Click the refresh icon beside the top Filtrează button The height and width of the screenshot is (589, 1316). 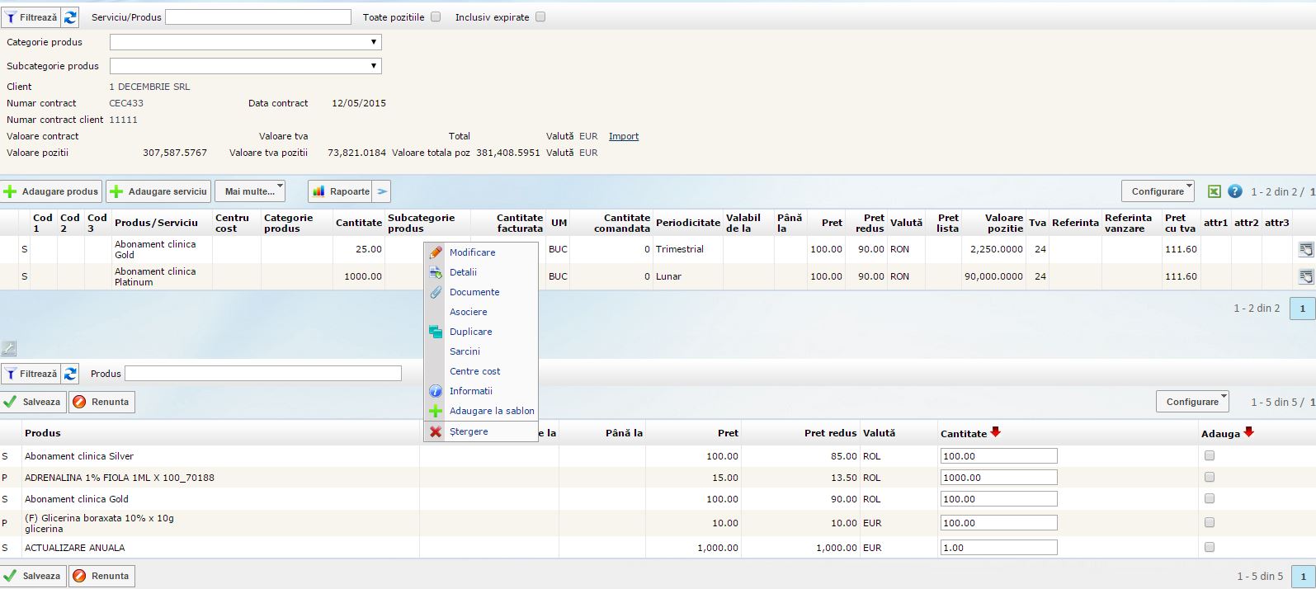click(71, 17)
